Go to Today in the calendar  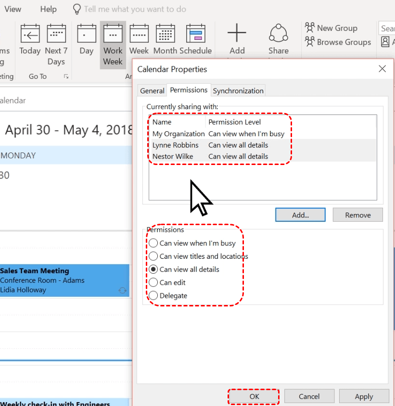tap(30, 39)
